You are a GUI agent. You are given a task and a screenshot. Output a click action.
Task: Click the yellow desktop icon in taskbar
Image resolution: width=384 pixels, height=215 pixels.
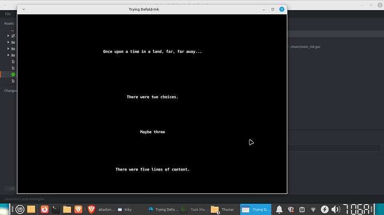[x=31, y=209]
